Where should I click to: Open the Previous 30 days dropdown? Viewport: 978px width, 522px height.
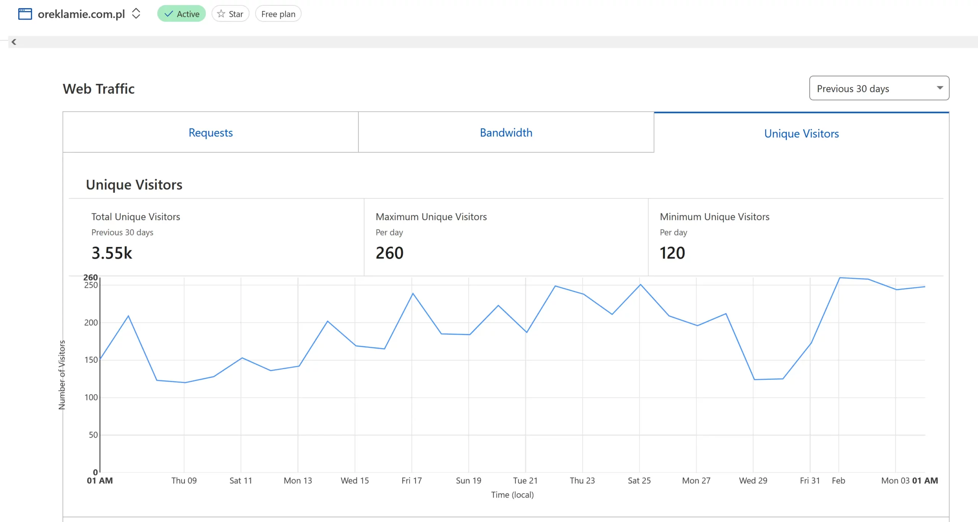[871, 89]
